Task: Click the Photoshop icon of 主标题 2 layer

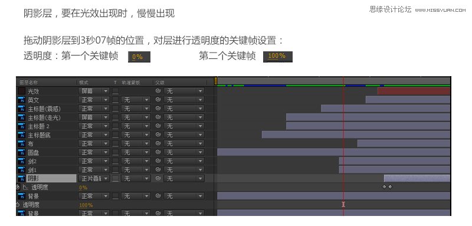Action: pos(21,126)
